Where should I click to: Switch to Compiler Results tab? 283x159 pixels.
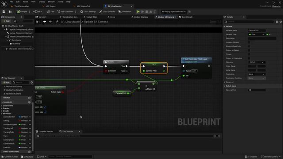click(44, 132)
